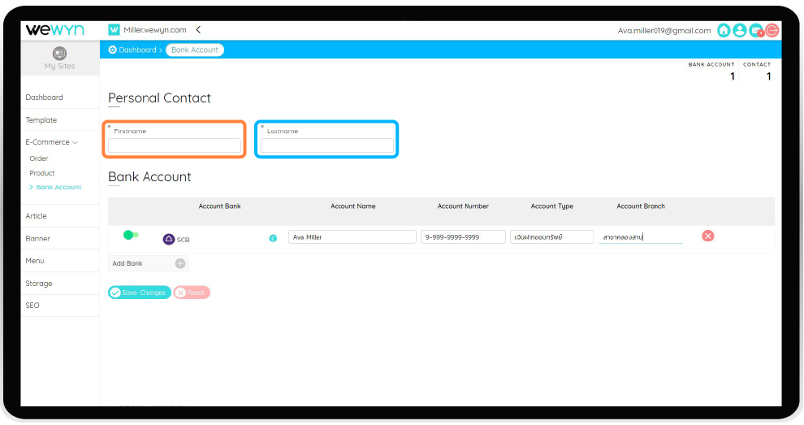Collapse sidebar using arrow beside Miller.wewyn.com
The height and width of the screenshot is (425, 804).
click(198, 30)
